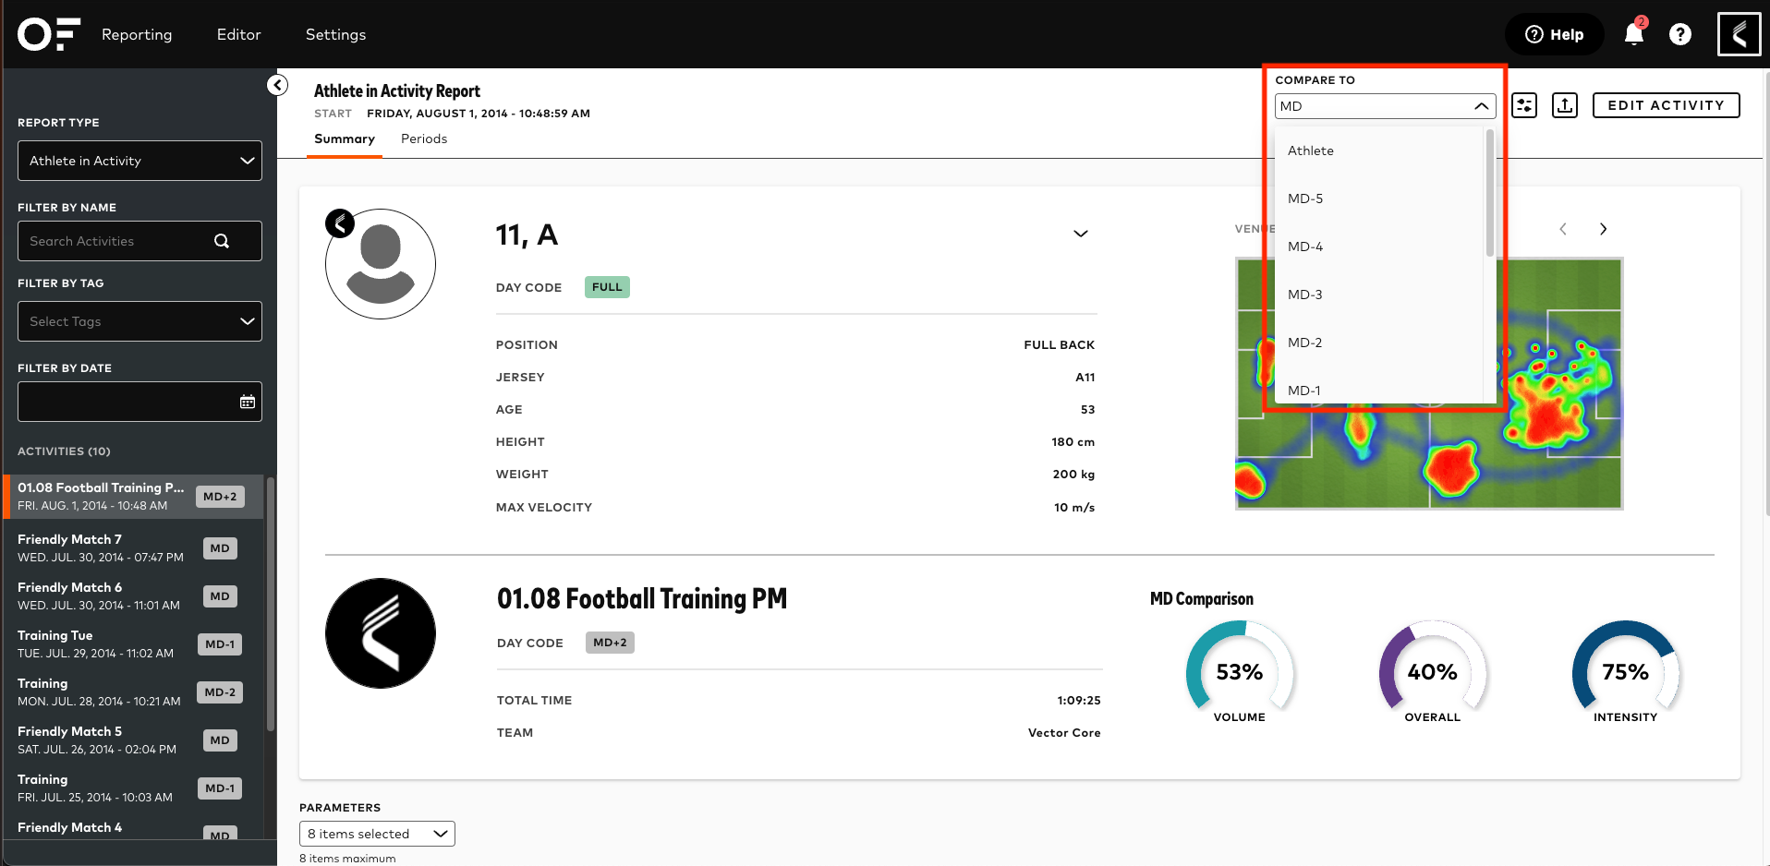Expand the athlete details chevron beside '11, A'

pyautogui.click(x=1080, y=234)
